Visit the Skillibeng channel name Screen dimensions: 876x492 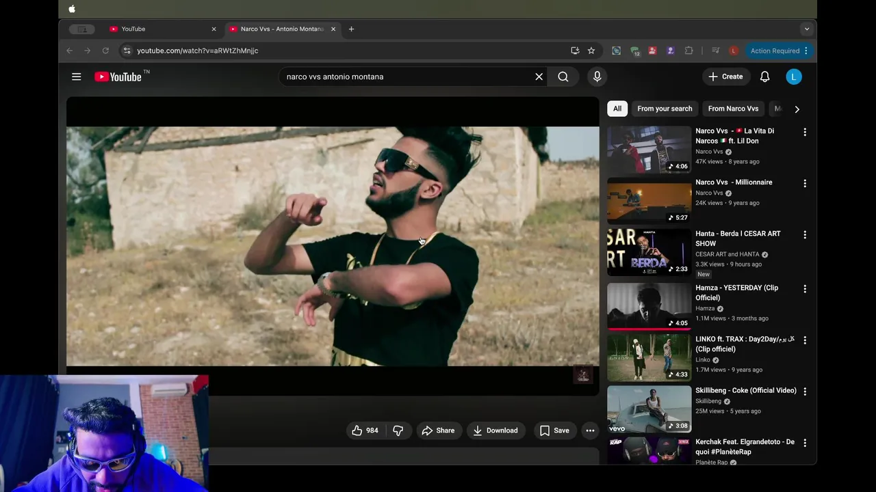708,401
